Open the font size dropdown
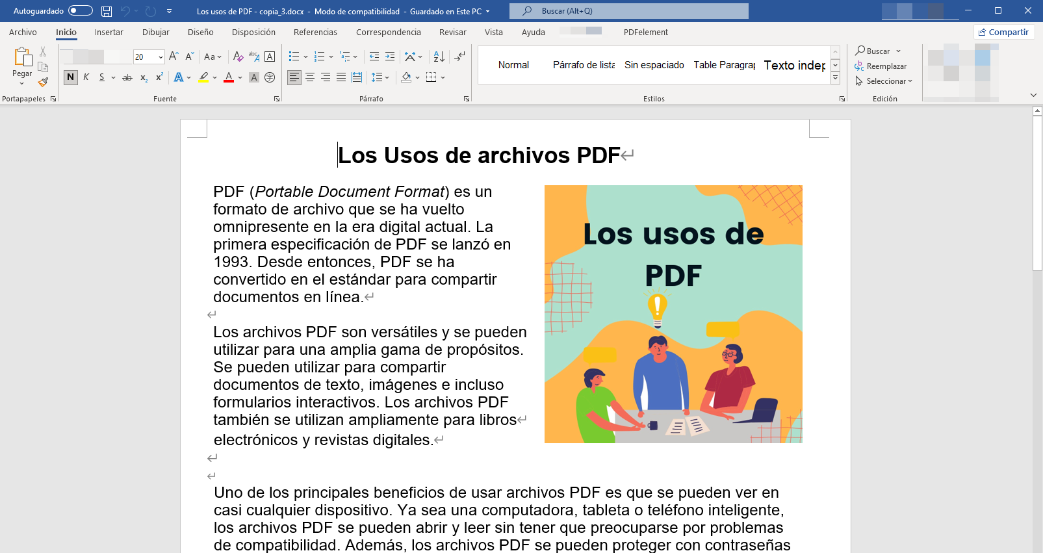 pyautogui.click(x=161, y=57)
